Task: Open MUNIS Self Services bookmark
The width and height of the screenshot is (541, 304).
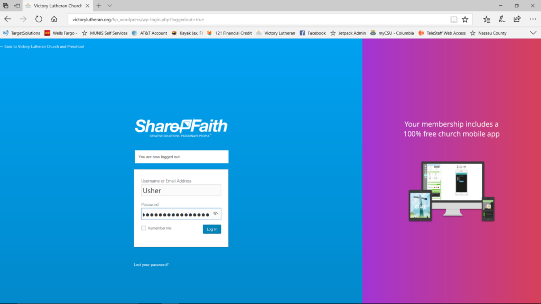Action: tap(105, 33)
